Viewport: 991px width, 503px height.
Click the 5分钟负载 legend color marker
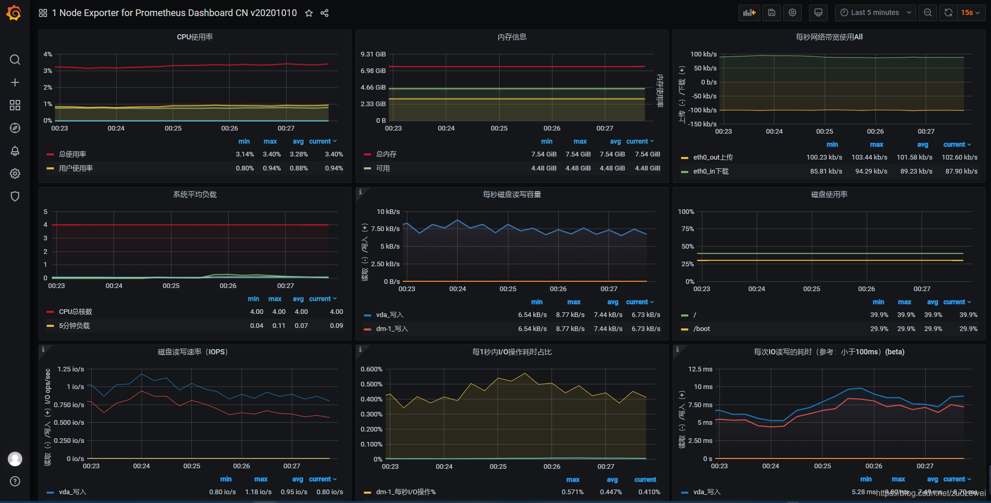tap(50, 325)
